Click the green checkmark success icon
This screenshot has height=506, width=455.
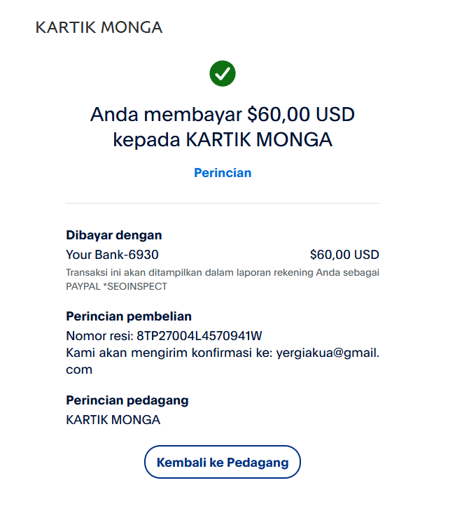point(223,73)
